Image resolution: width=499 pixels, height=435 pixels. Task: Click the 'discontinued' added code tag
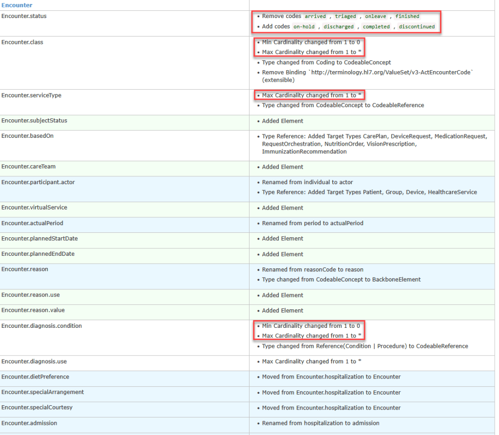(x=417, y=27)
